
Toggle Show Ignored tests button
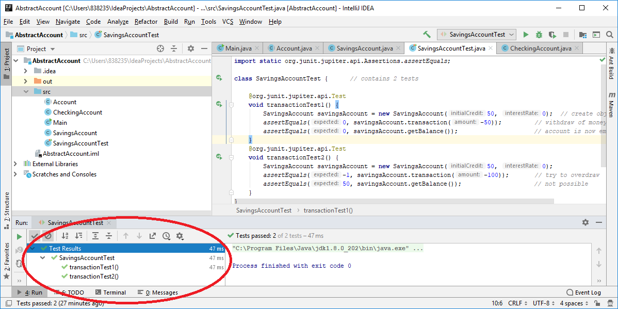47,236
